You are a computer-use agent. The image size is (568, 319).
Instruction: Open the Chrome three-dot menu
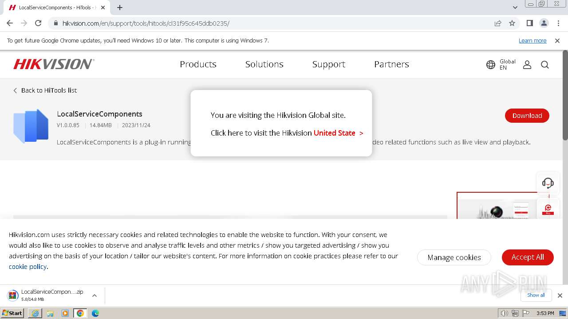[x=558, y=23]
